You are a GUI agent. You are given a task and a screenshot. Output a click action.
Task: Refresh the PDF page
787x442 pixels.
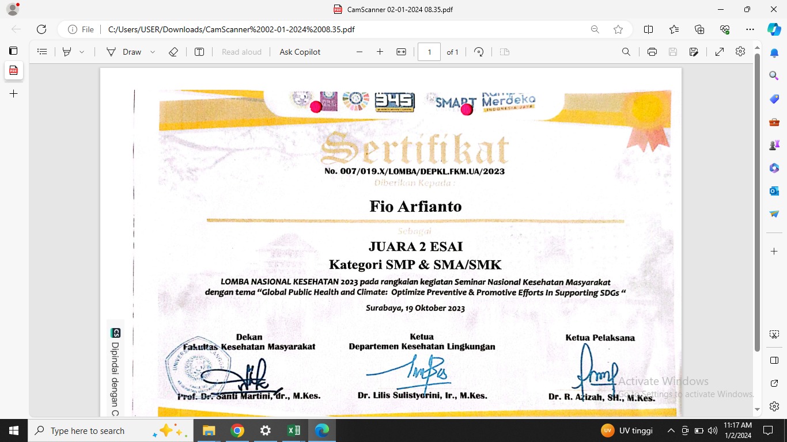[x=41, y=29]
